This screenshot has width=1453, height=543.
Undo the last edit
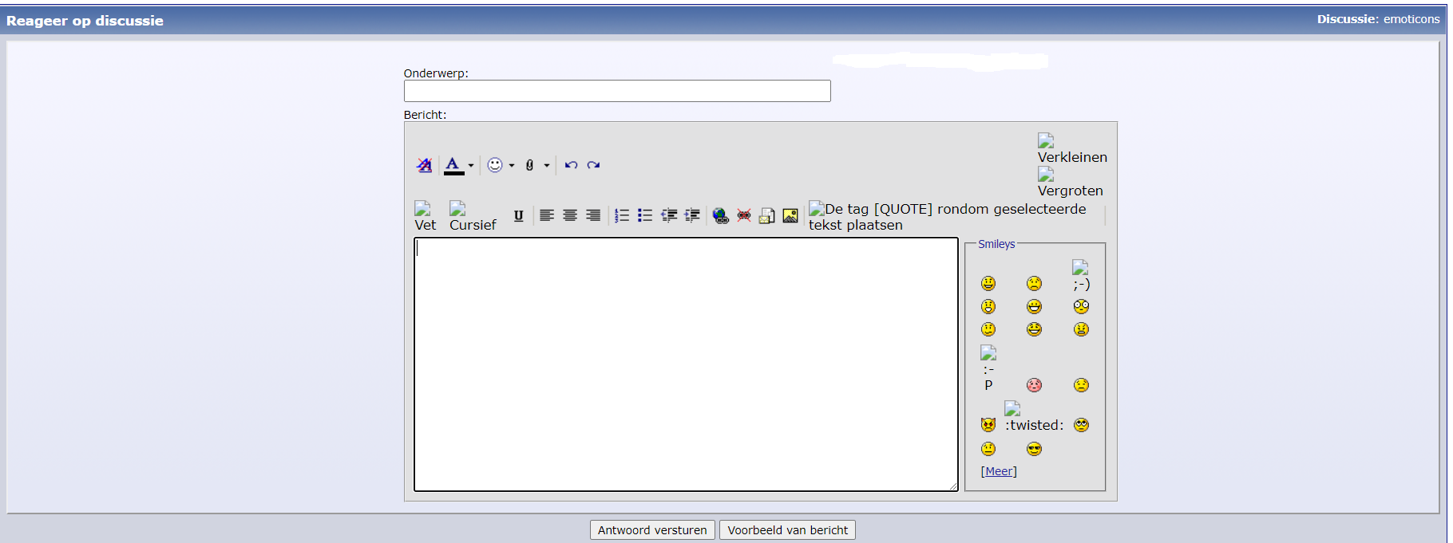(571, 165)
